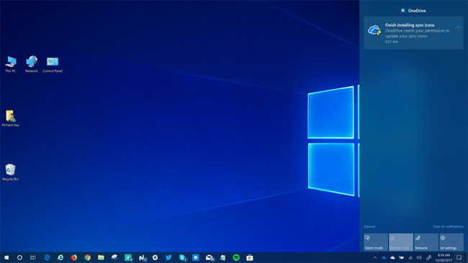The height and width of the screenshot is (263, 468).
Task: Open Skype from taskbar
Action: (182, 258)
